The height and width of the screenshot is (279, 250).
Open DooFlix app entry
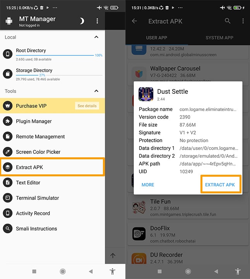click(188, 234)
